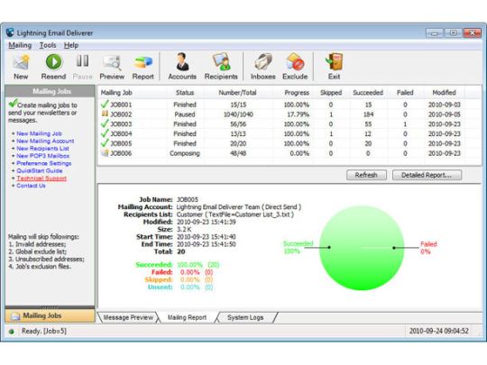Click the Refresh button
Viewport: 487px width, 365px height.
366,175
